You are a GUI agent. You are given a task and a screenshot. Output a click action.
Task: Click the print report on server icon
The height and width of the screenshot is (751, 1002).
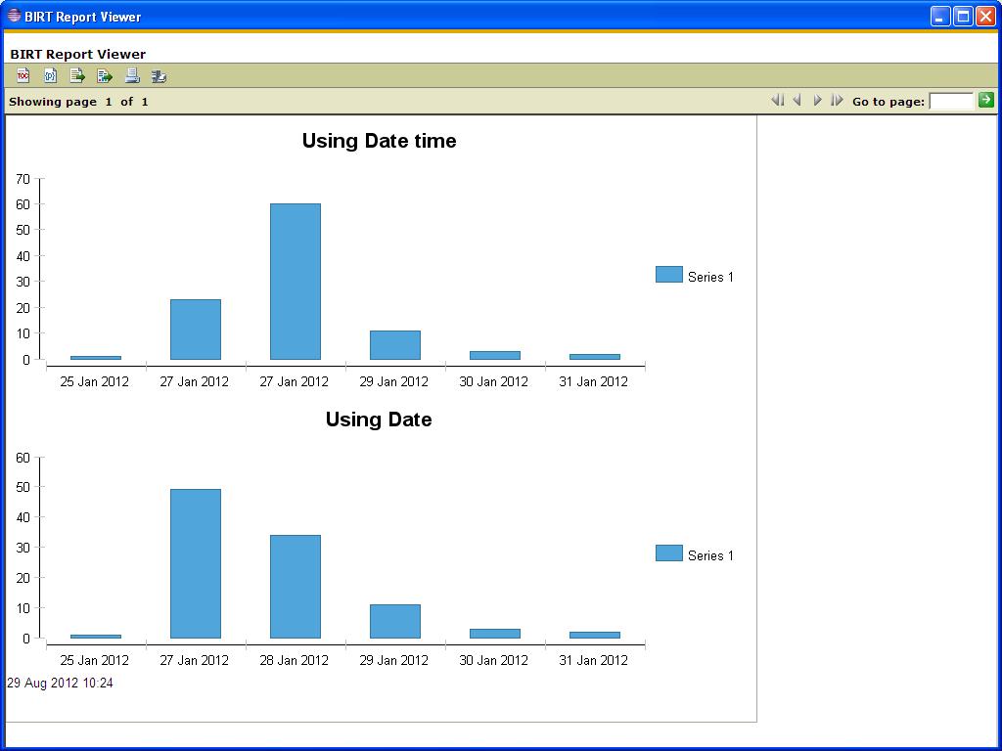coord(159,76)
